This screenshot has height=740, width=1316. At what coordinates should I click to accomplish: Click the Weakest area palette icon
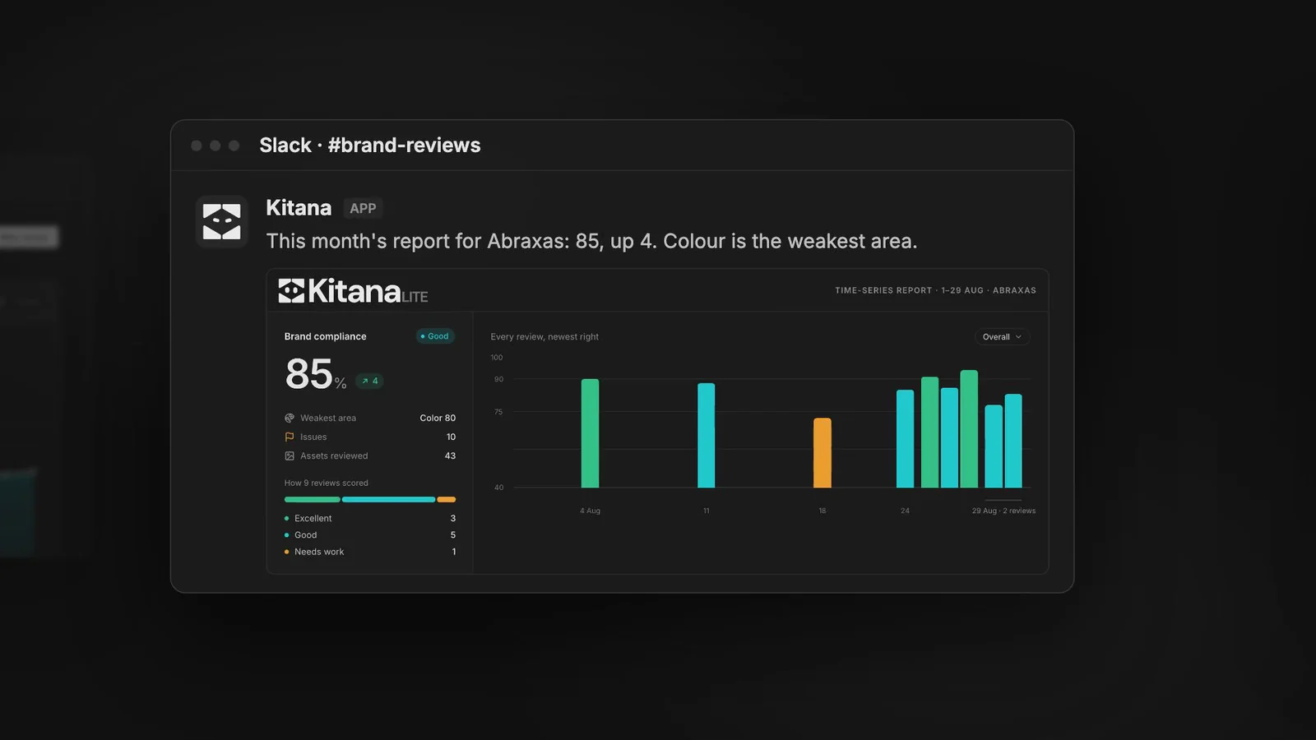coord(290,418)
